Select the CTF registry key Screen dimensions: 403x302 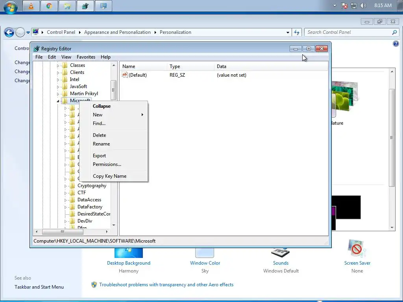[x=81, y=193]
